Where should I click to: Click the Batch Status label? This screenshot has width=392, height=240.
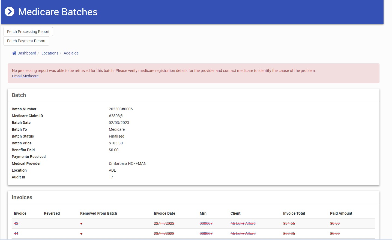23,136
